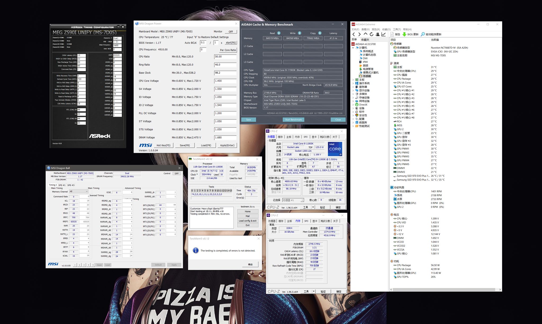
Task: Click Apply(Enter) in MSI Dragon Power
Action: [x=227, y=145]
